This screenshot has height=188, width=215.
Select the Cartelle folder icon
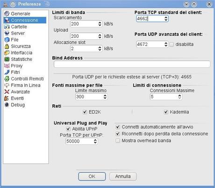pos(7,27)
